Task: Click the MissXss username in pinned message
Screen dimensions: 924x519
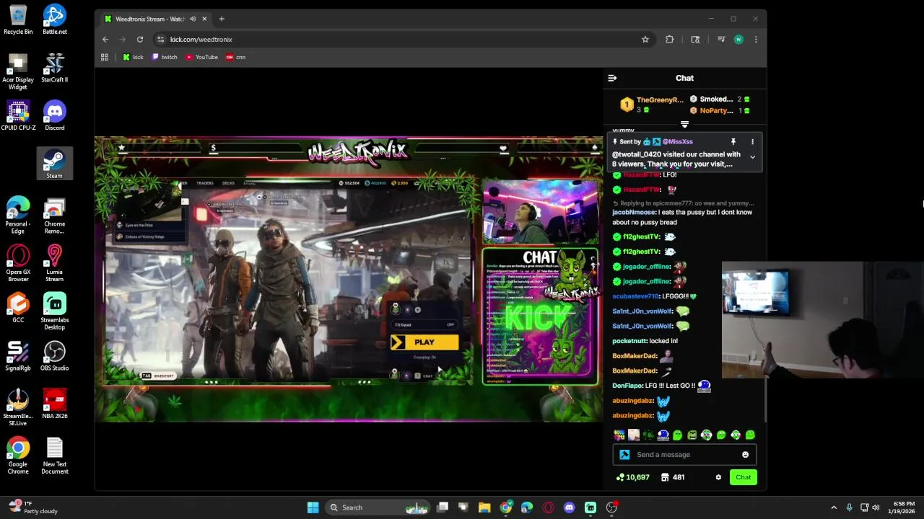Action: click(x=677, y=142)
